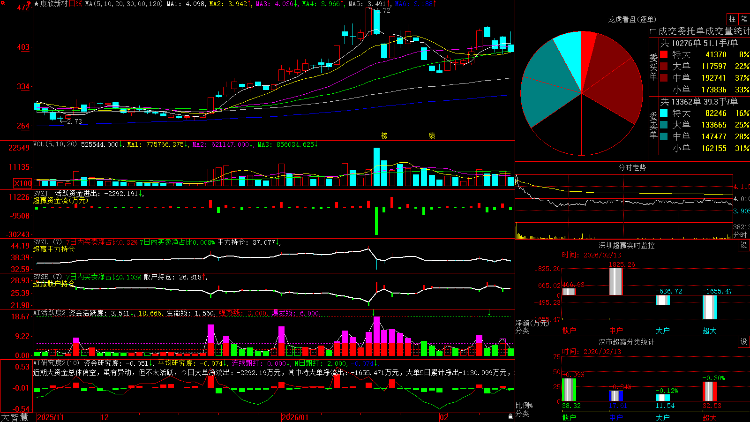
Task: Click the 龙虎看盘(逐单) panel title
Action: 632,20
